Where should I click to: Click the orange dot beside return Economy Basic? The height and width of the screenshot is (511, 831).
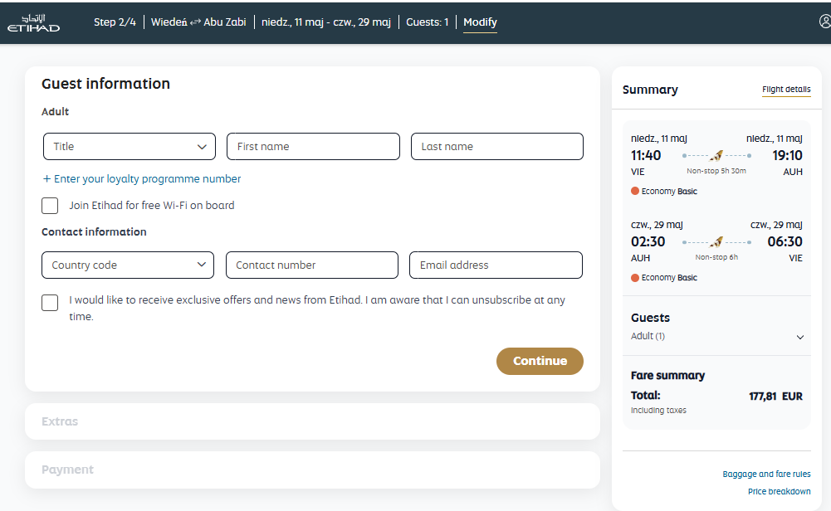(635, 277)
